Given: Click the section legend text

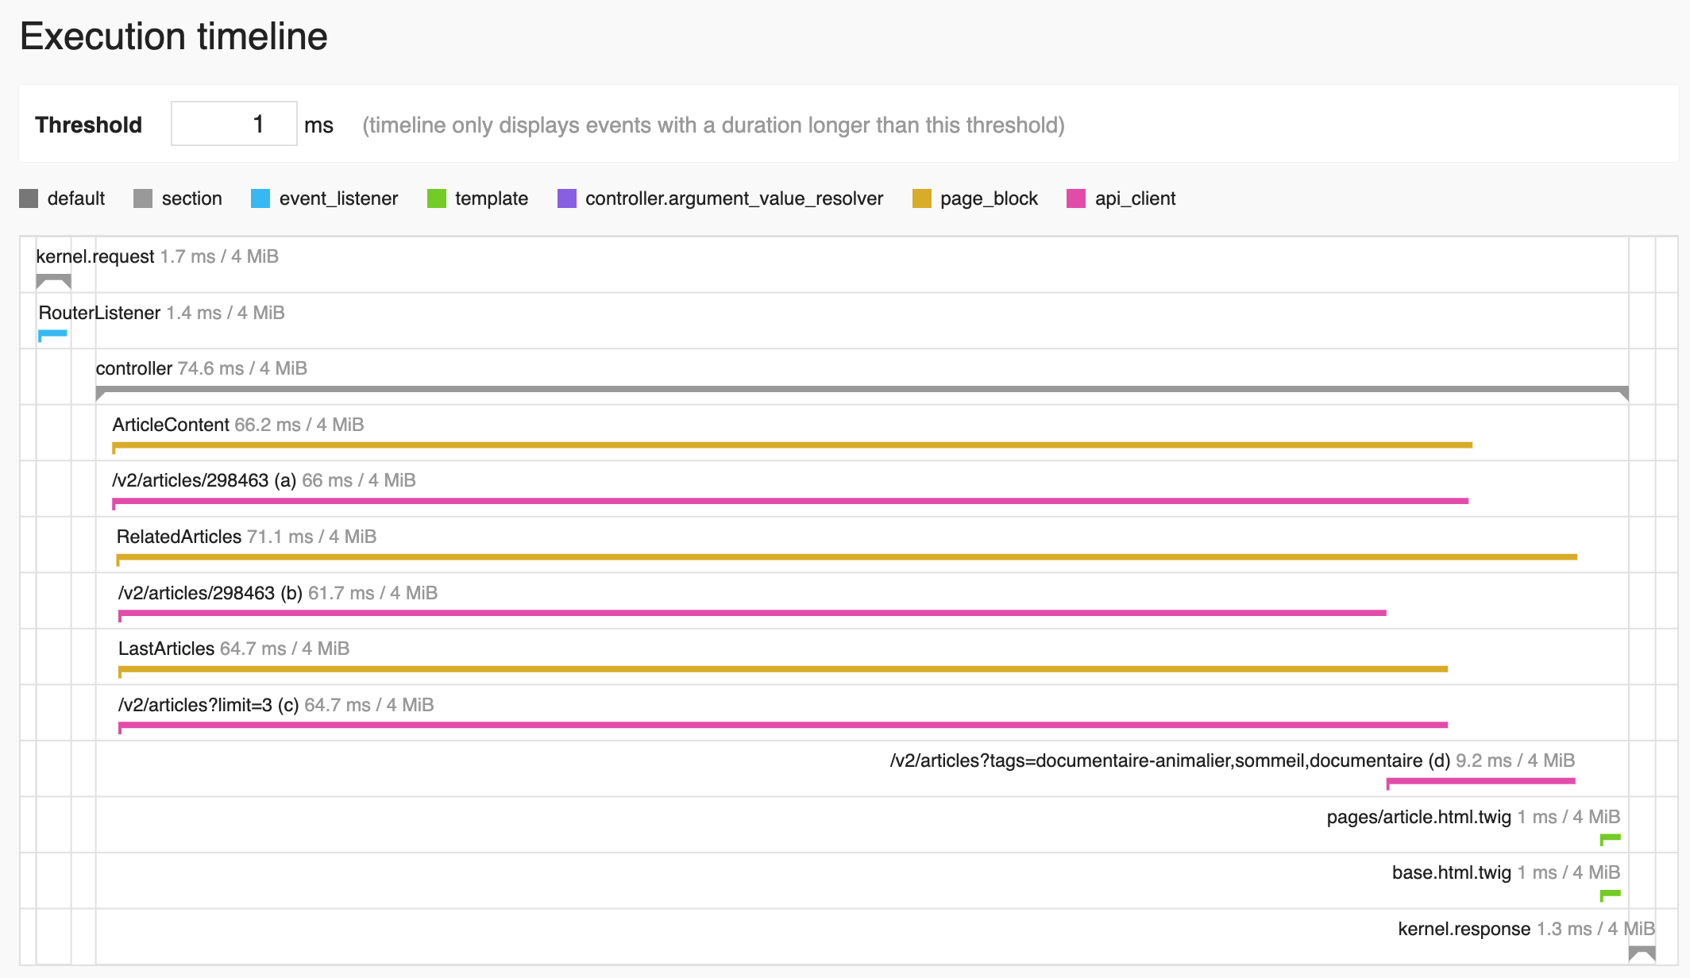Looking at the screenshot, I should pos(192,198).
